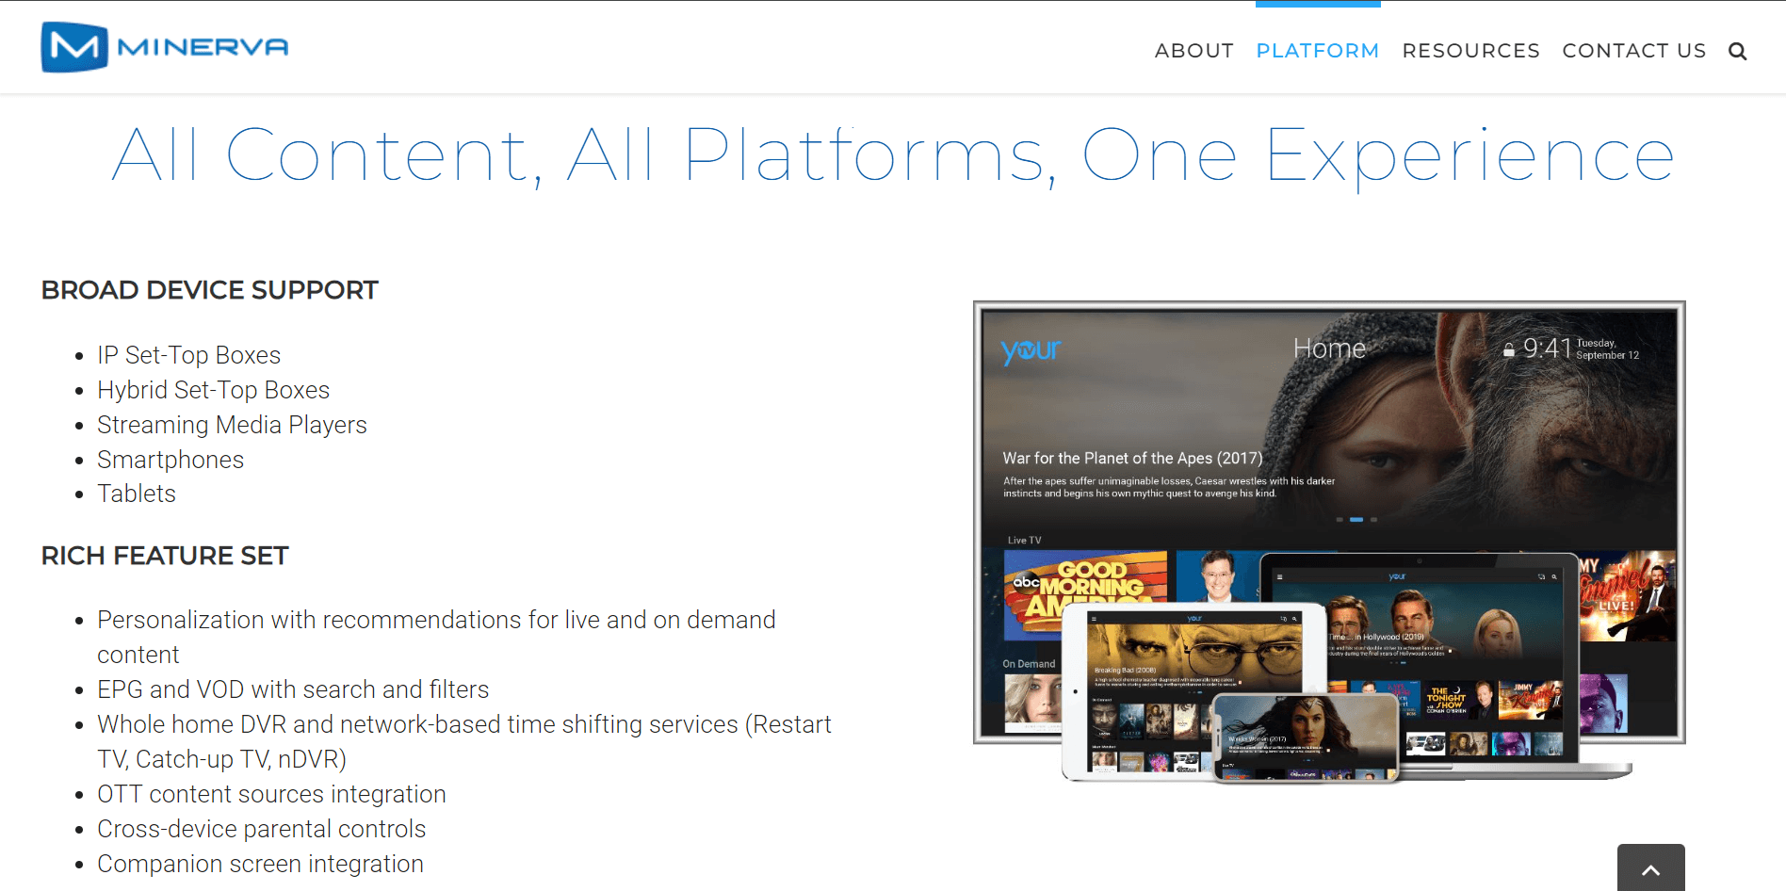Image resolution: width=1786 pixels, height=891 pixels.
Task: Click the magnifier icon on the laptop screen
Action: point(1554,576)
